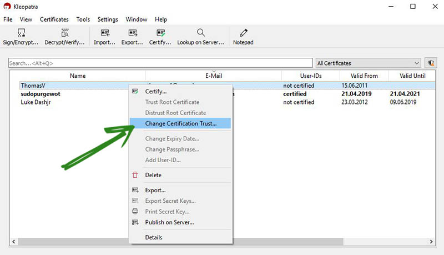
Task: Open Lookup on Server
Action: [200, 37]
